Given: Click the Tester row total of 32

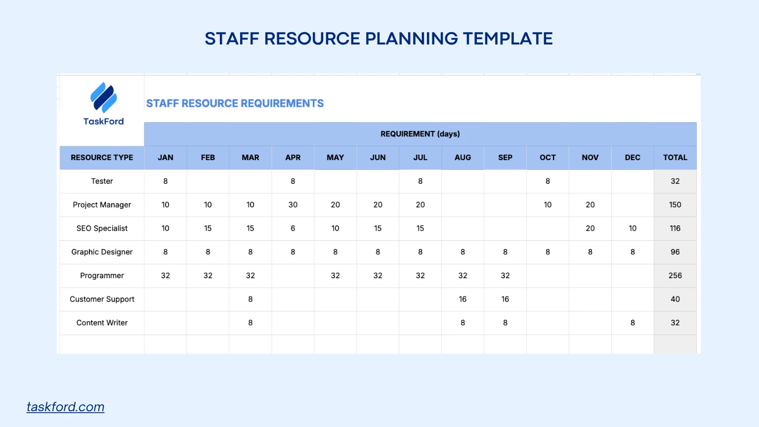Looking at the screenshot, I should tap(675, 181).
